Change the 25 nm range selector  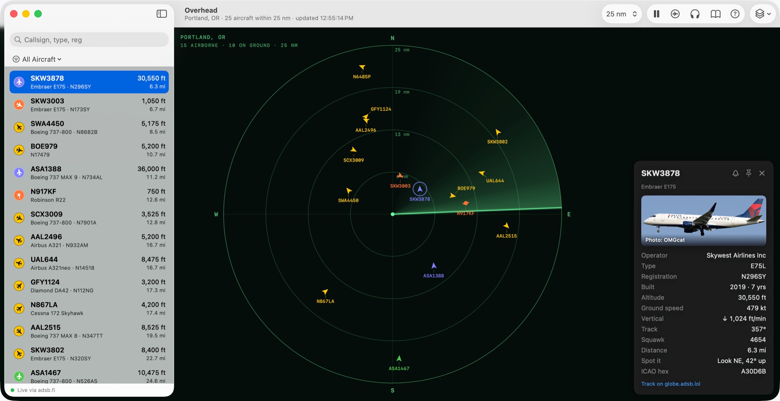click(622, 14)
